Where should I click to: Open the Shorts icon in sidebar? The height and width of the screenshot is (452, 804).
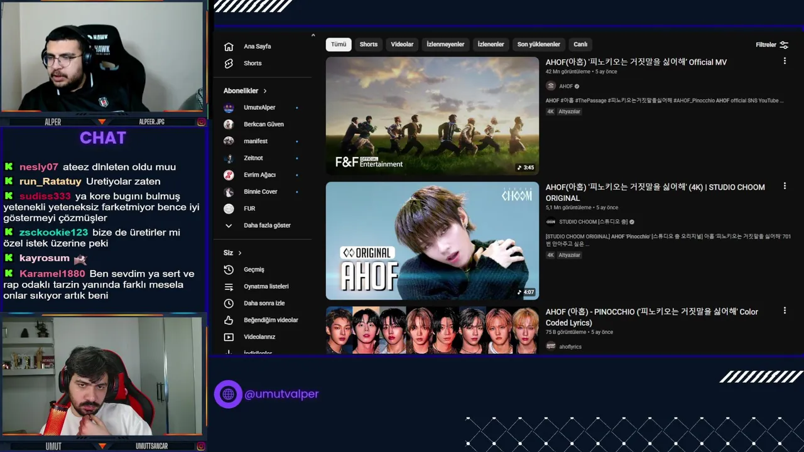229,63
